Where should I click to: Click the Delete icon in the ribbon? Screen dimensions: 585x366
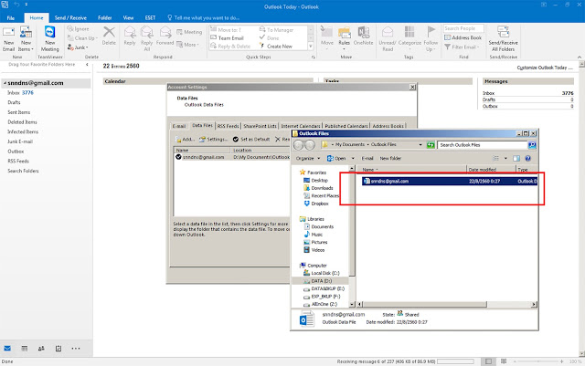pos(109,36)
